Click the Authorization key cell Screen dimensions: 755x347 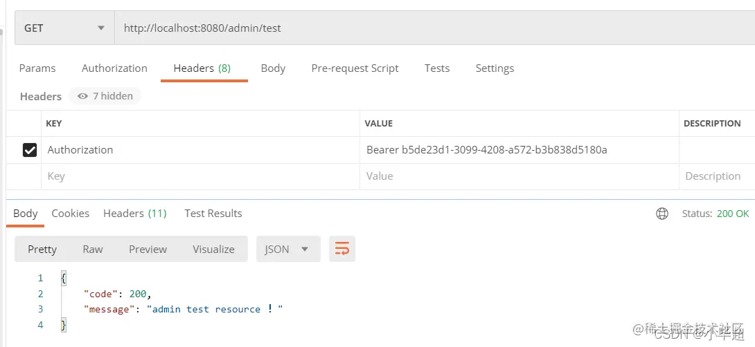[200, 150]
